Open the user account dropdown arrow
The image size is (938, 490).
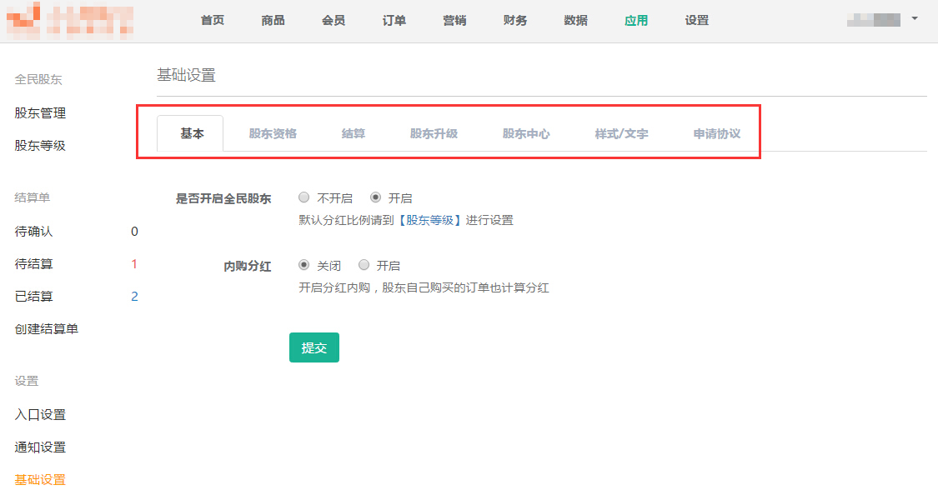point(915,18)
